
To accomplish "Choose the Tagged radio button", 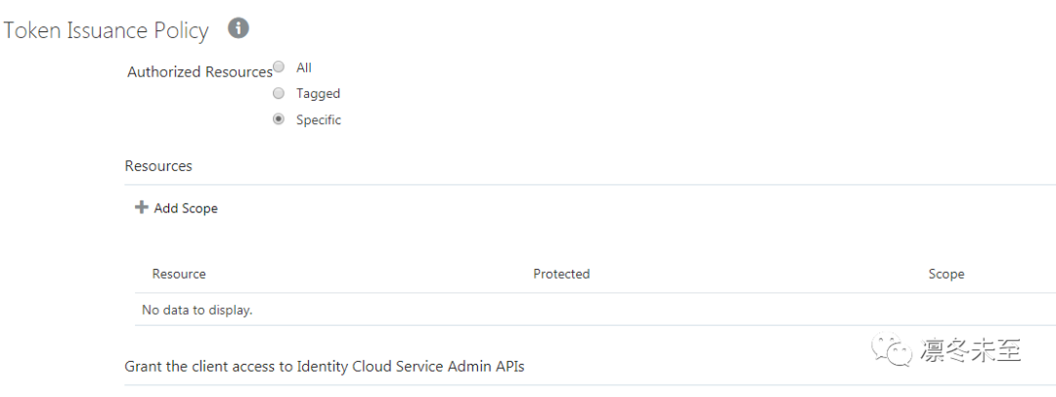I will click(x=279, y=94).
